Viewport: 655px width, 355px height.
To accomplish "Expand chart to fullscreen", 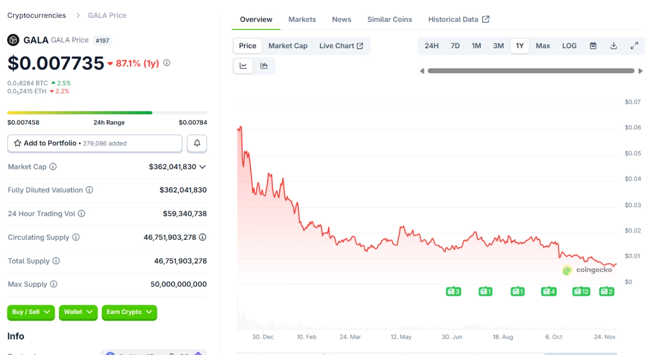I will pos(634,46).
